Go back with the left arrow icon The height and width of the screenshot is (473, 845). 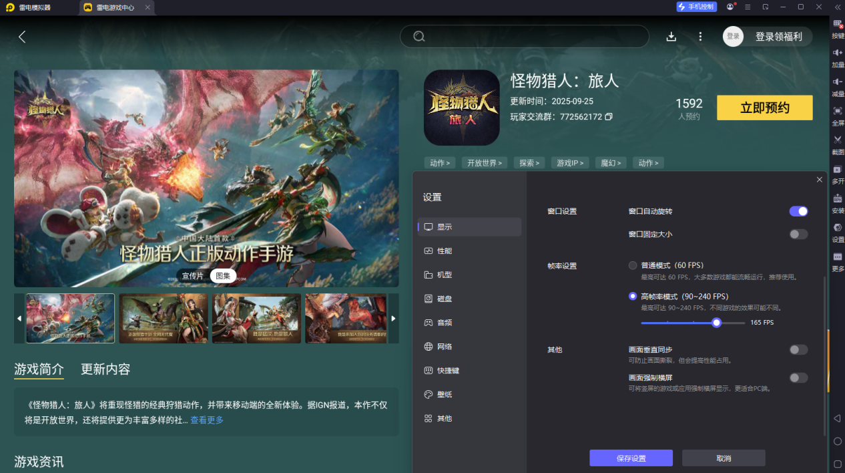[x=22, y=37]
